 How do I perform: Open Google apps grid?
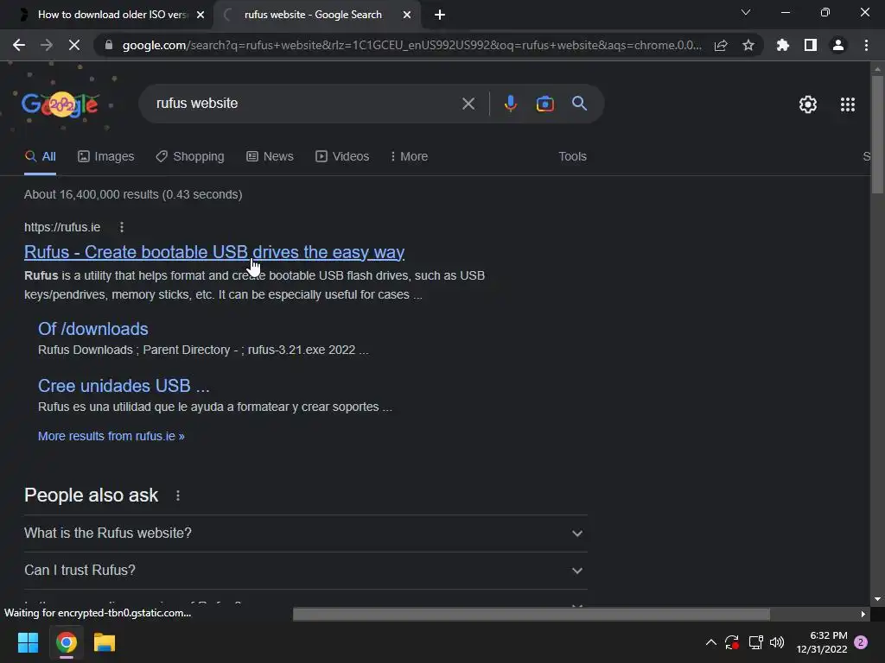(x=848, y=104)
